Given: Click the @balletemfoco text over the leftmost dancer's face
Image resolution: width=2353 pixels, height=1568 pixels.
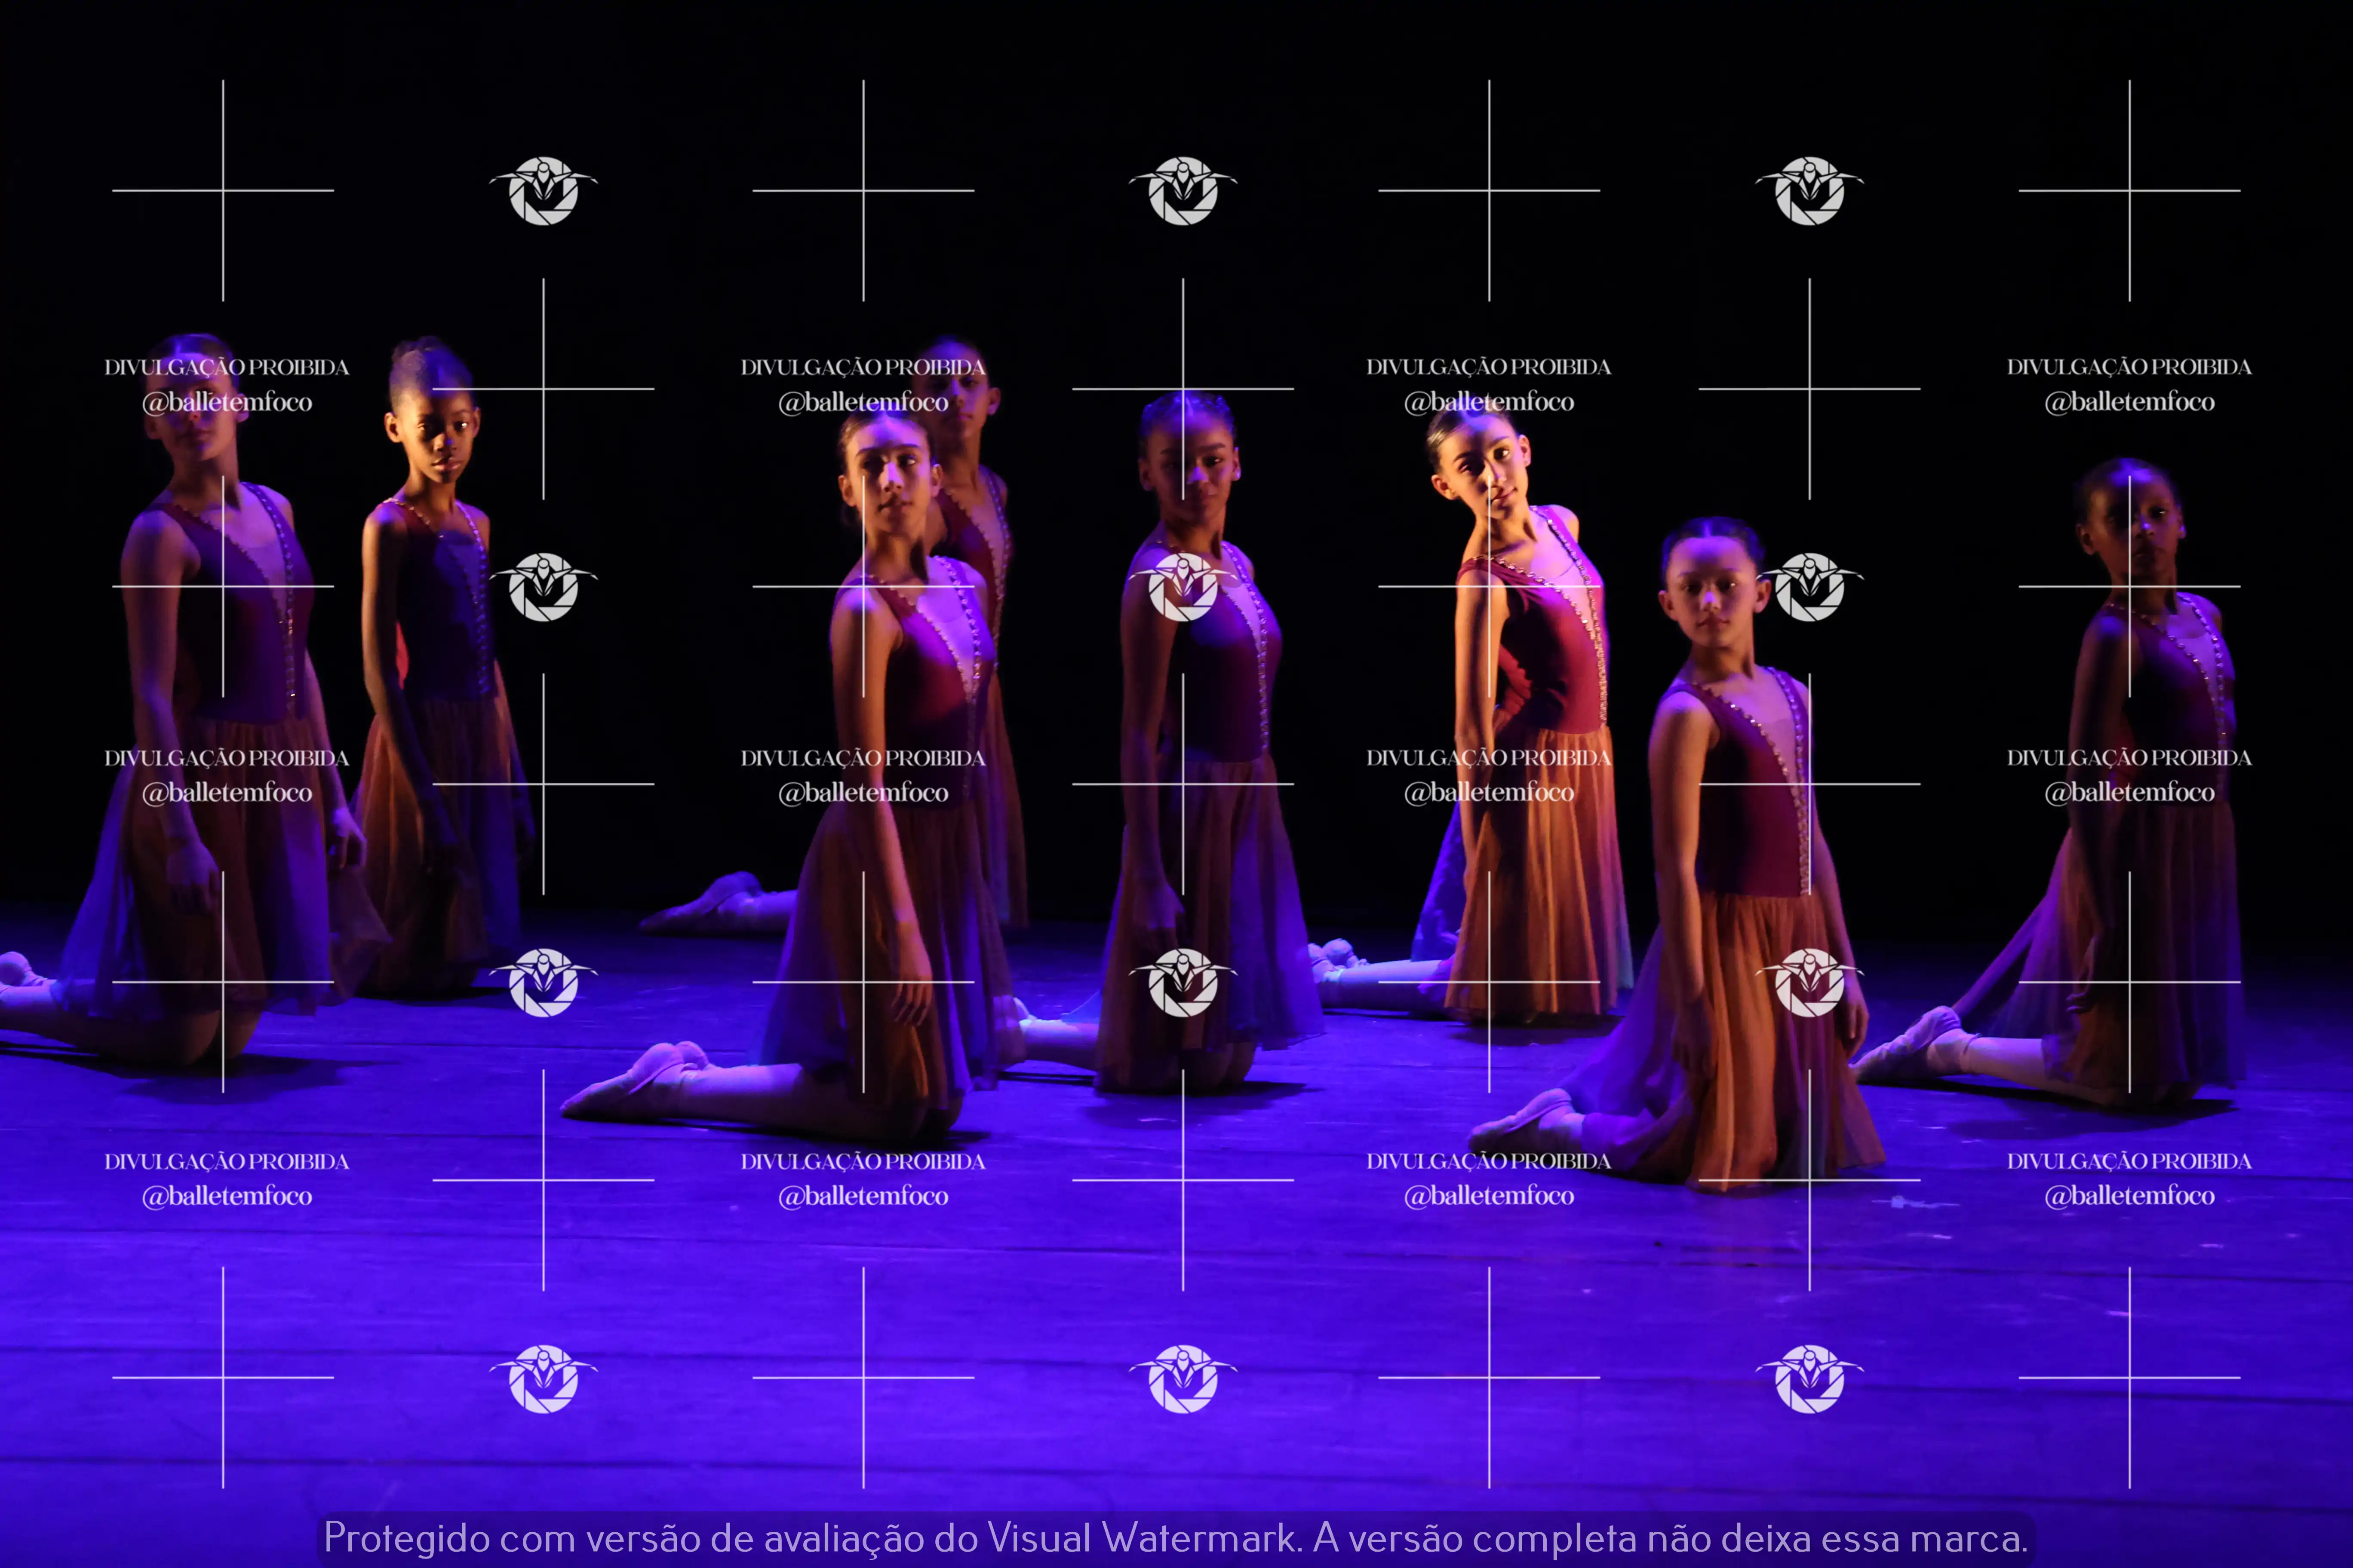Looking at the screenshot, I should tap(227, 402).
